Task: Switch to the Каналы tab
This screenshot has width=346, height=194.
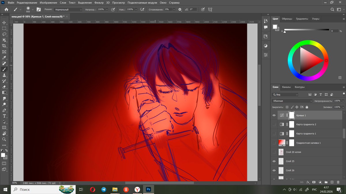Action: pyautogui.click(x=286, y=87)
